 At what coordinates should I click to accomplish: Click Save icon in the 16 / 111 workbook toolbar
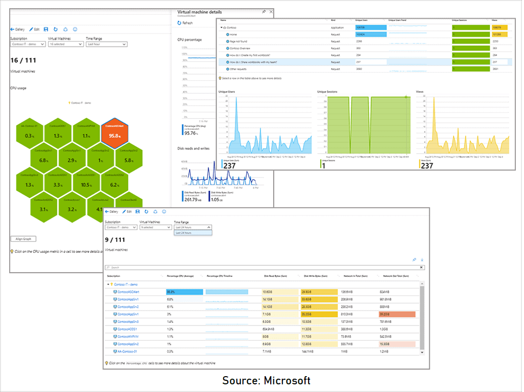click(x=46, y=30)
